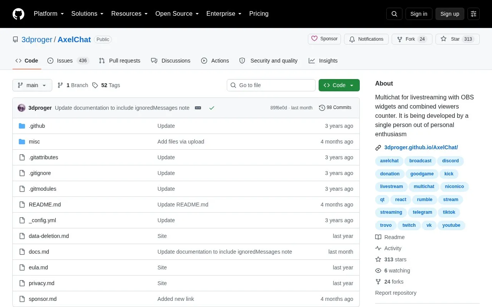
Task: Click the Sign in button
Action: pos(419,14)
